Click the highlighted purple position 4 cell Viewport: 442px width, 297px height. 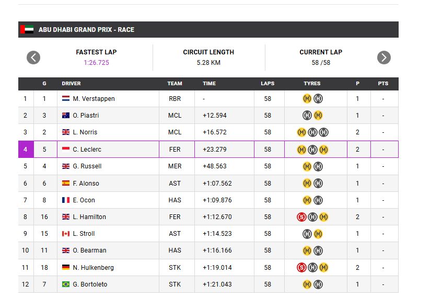(x=26, y=150)
